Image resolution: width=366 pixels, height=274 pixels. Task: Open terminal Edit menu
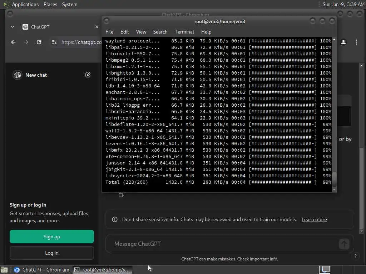coord(124,32)
